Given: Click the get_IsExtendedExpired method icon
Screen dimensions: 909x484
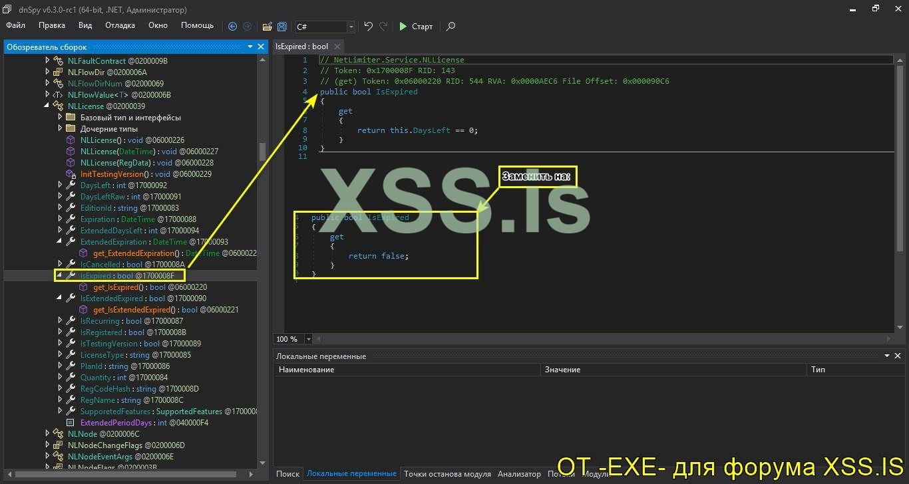Looking at the screenshot, I should point(83,309).
